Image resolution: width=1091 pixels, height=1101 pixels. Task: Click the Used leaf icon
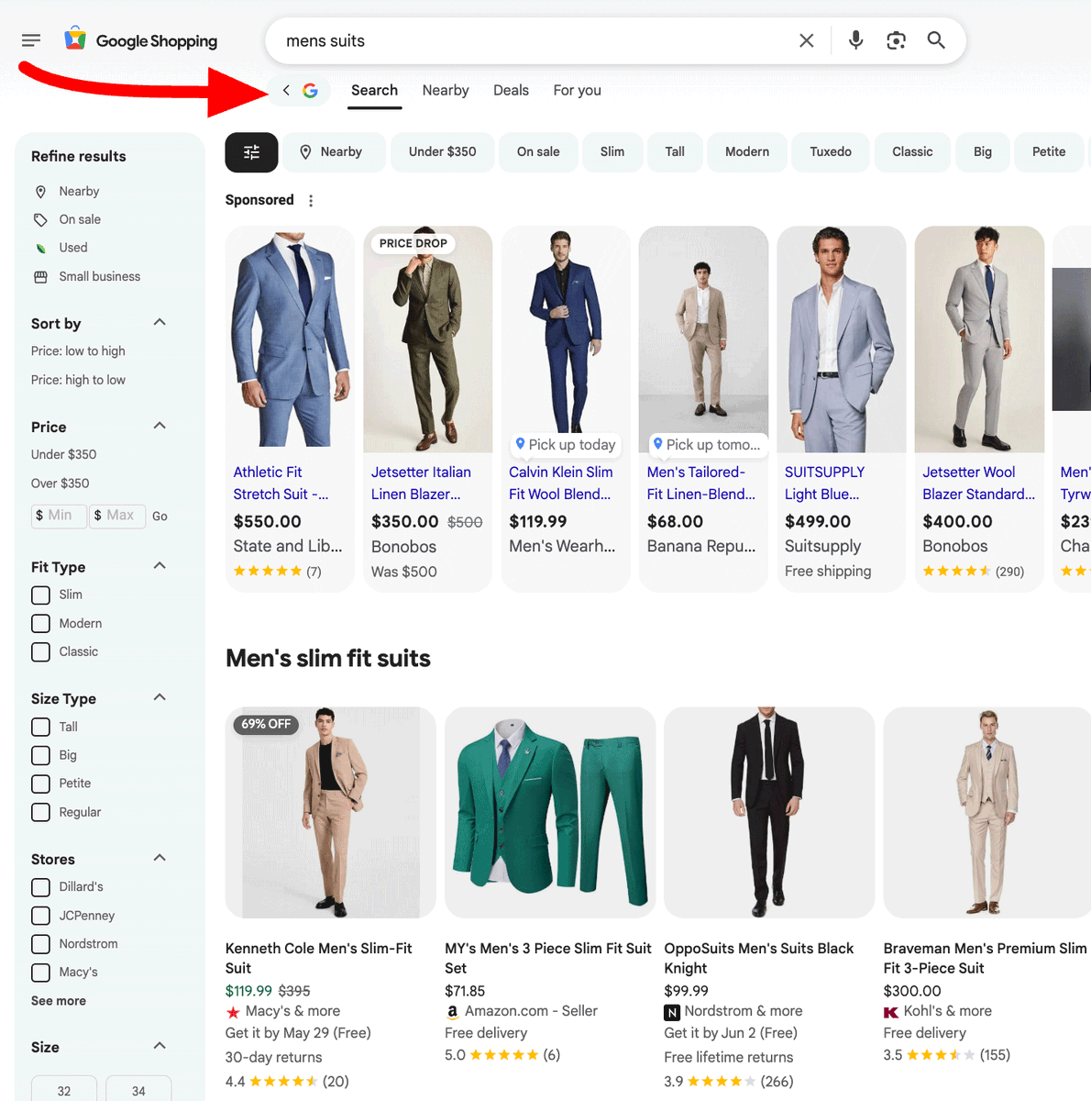(40, 249)
